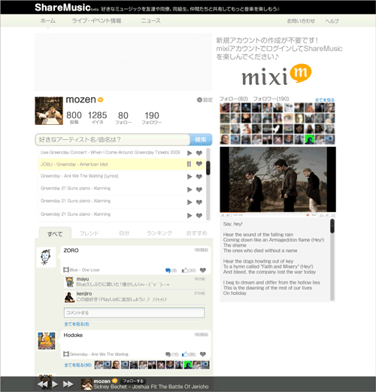The height and width of the screenshot is (392, 376).
Task: Skip to next track in bottom player bar
Action: [x=68, y=384]
